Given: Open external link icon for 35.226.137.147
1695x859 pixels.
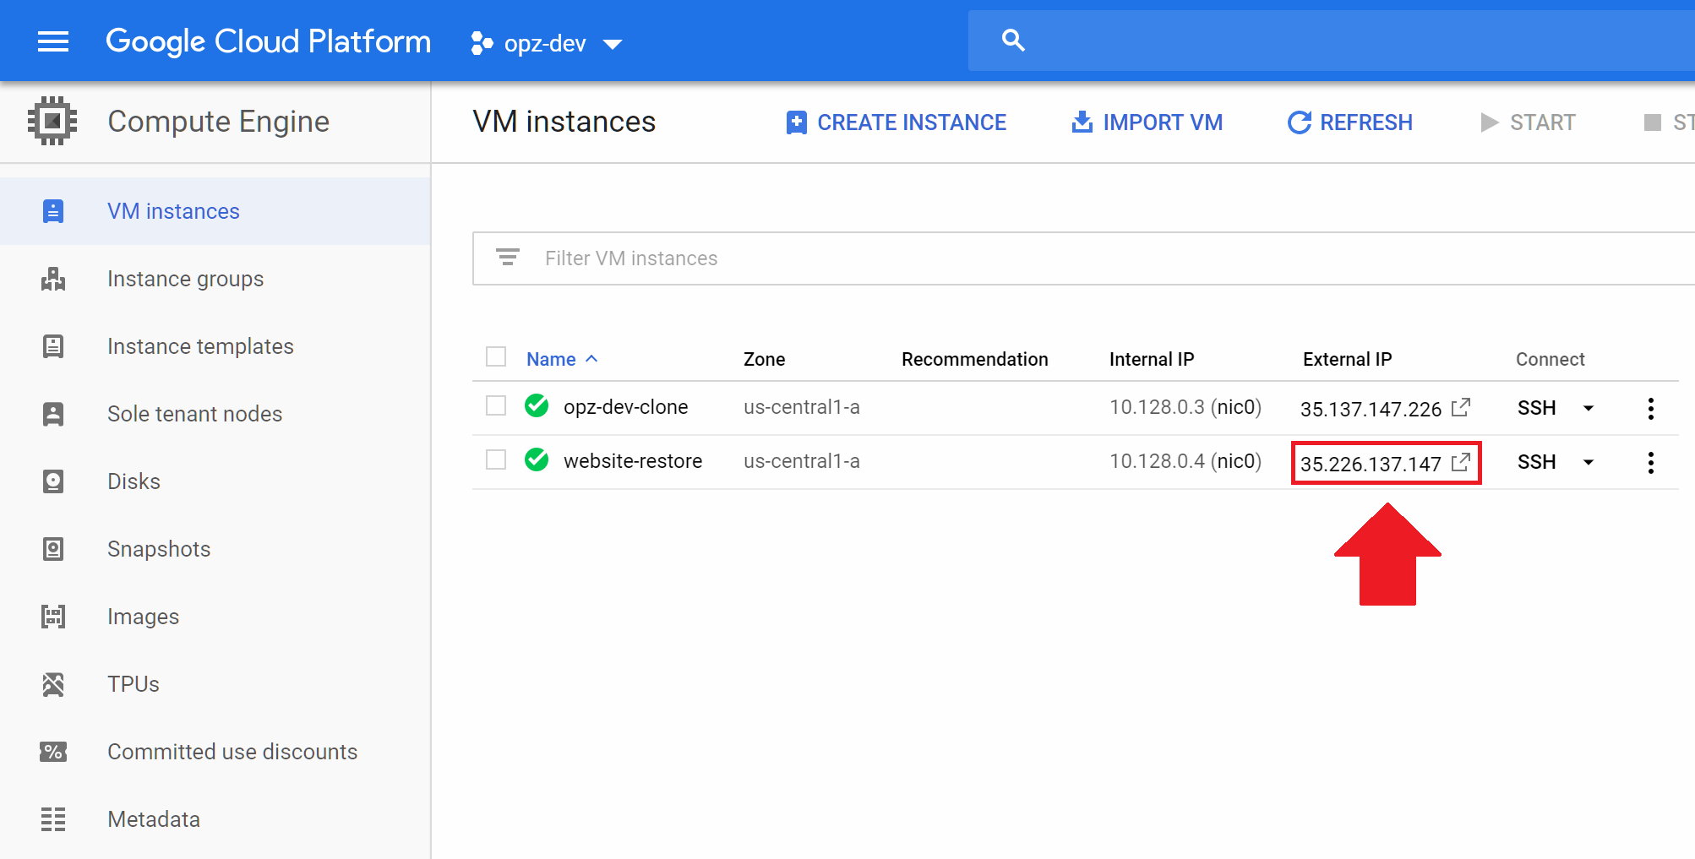Looking at the screenshot, I should pyautogui.click(x=1461, y=462).
